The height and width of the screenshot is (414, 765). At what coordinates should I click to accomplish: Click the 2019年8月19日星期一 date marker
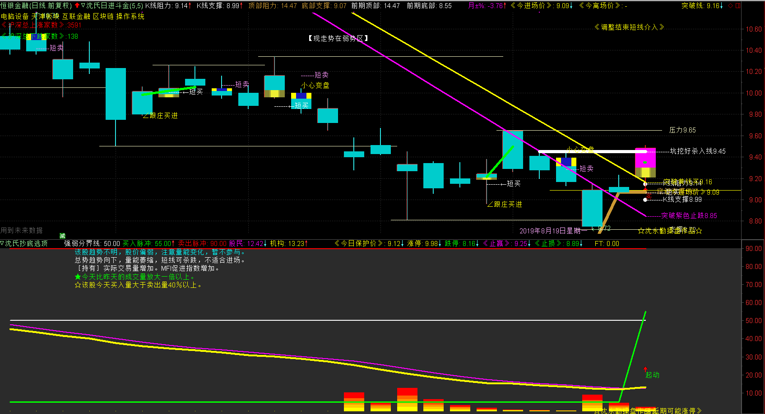553,231
